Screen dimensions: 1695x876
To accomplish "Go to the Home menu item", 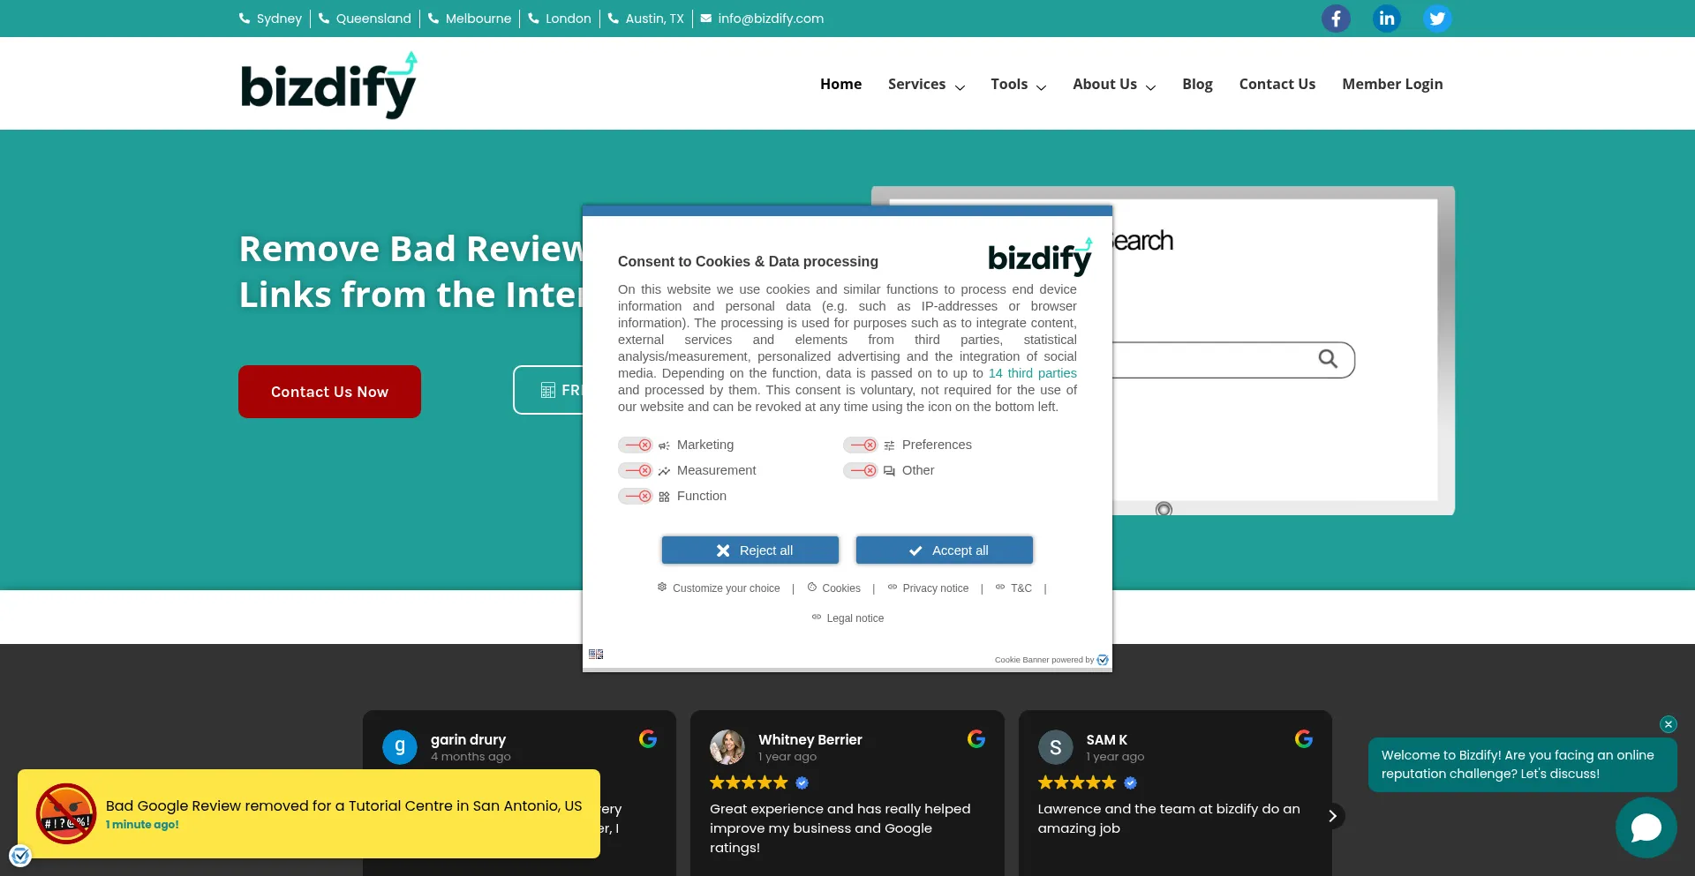I will click(x=840, y=84).
